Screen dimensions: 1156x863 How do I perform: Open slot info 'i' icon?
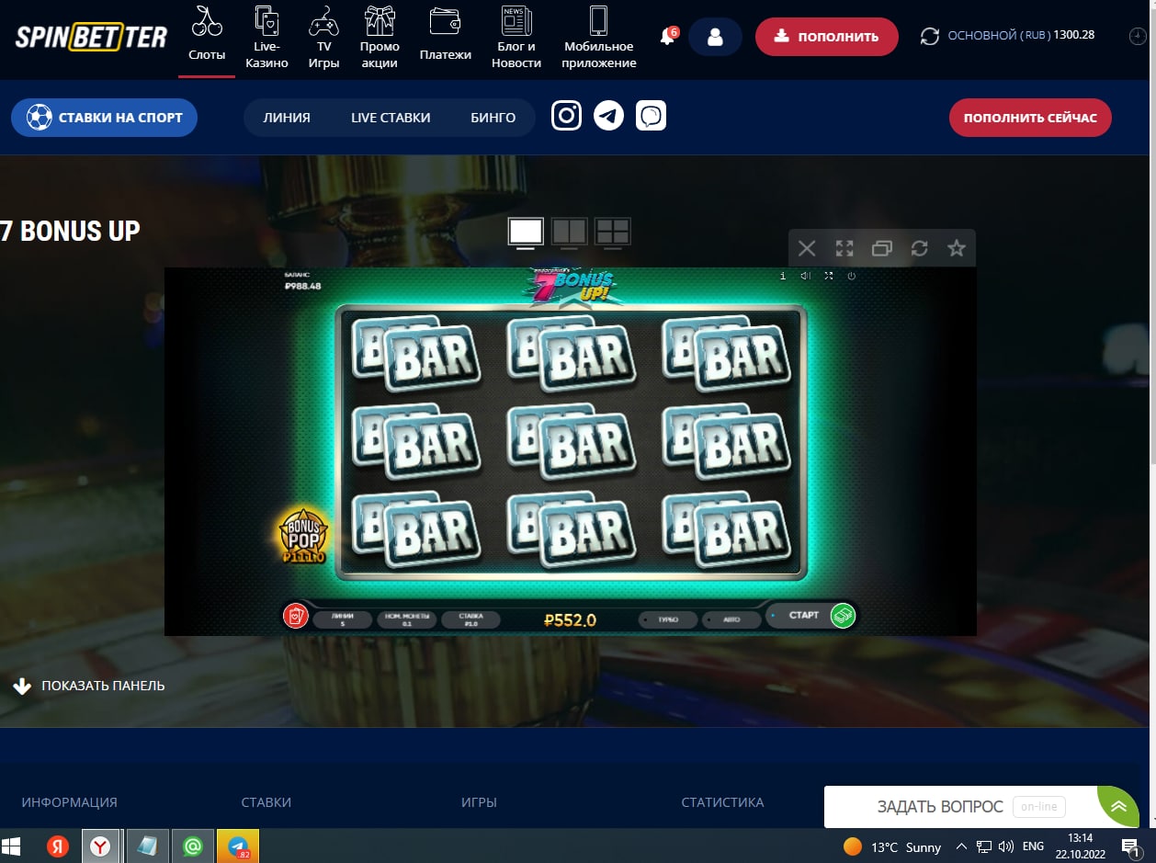(783, 276)
